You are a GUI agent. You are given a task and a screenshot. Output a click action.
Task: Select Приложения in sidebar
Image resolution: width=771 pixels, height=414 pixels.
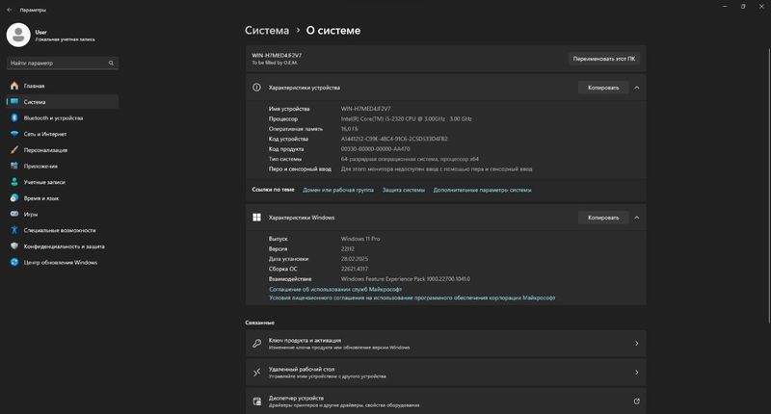tap(63, 166)
